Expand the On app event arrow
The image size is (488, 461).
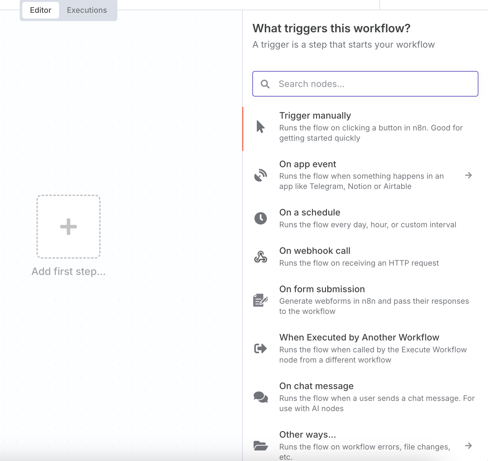pos(468,175)
